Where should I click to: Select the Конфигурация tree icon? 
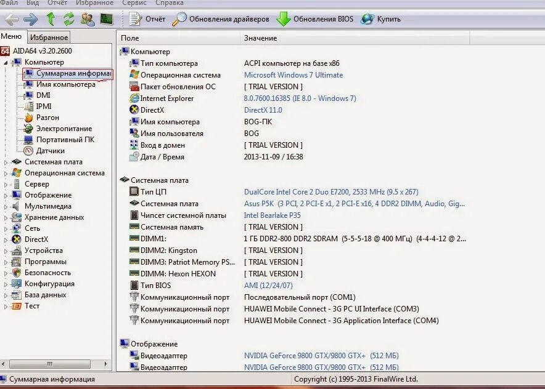(16, 284)
